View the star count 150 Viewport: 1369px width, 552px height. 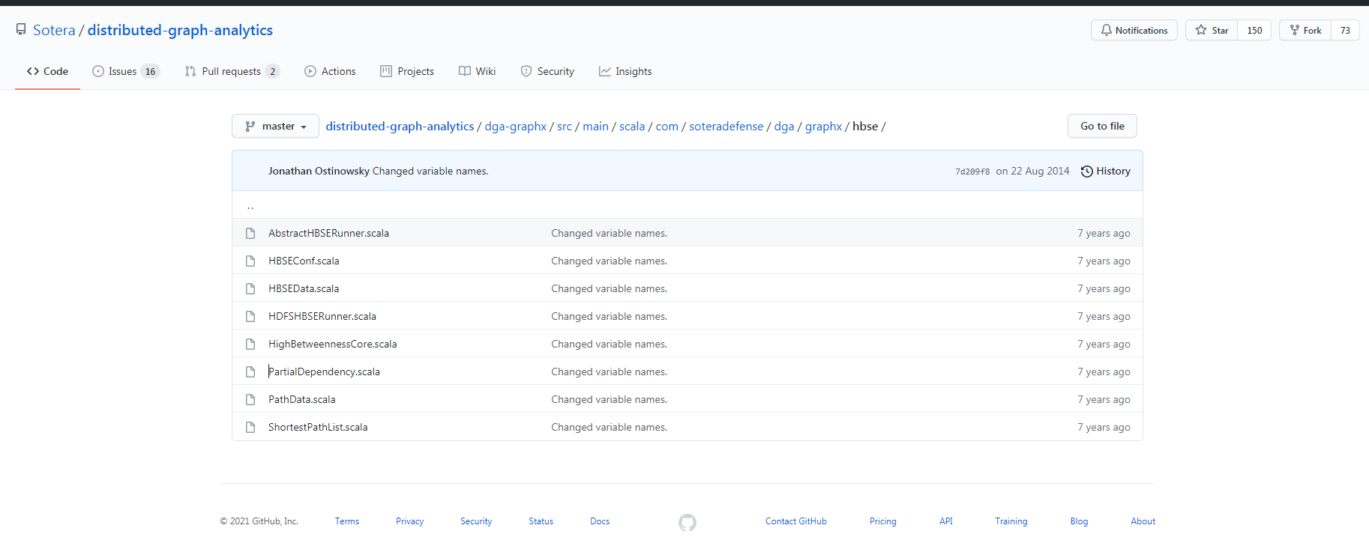pyautogui.click(x=1254, y=31)
